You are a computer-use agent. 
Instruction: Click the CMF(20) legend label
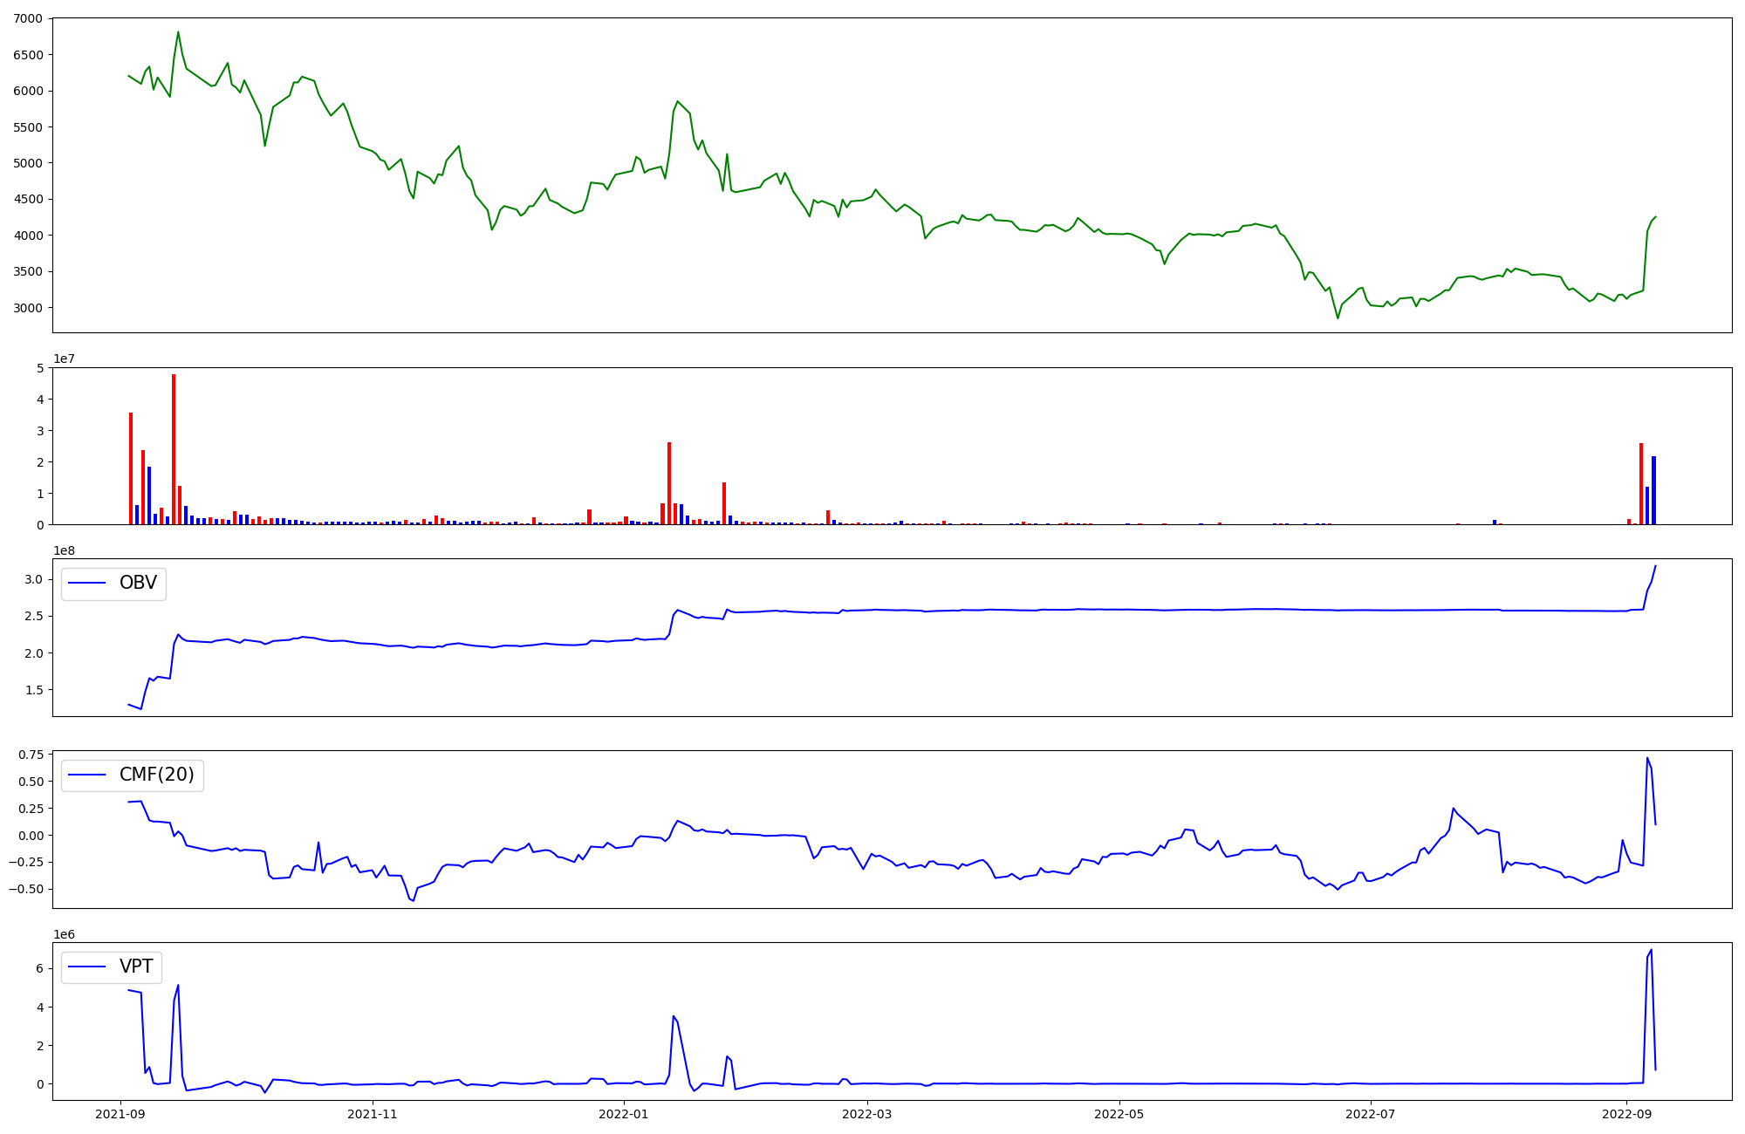pyautogui.click(x=156, y=775)
